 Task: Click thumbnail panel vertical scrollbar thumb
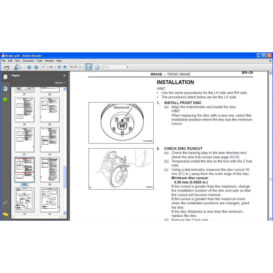coord(65,177)
